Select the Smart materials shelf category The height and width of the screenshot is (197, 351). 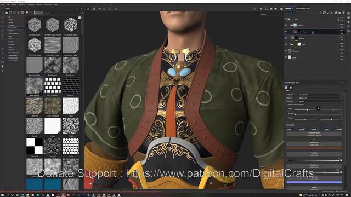14,53
